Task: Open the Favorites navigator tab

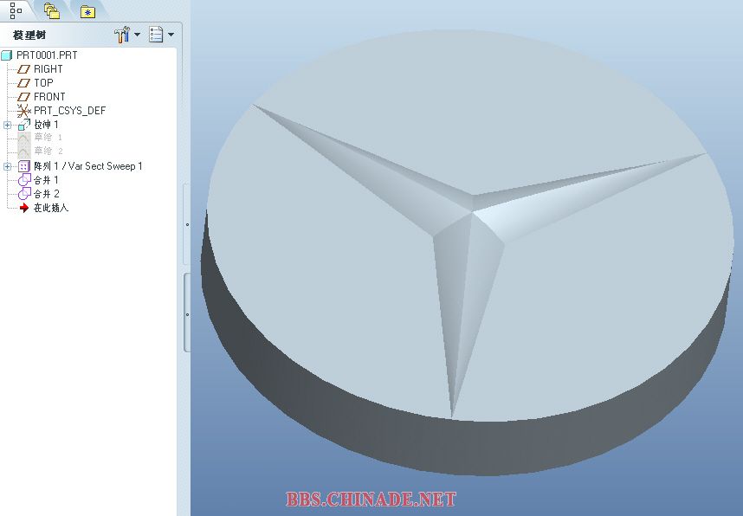Action: [x=87, y=11]
